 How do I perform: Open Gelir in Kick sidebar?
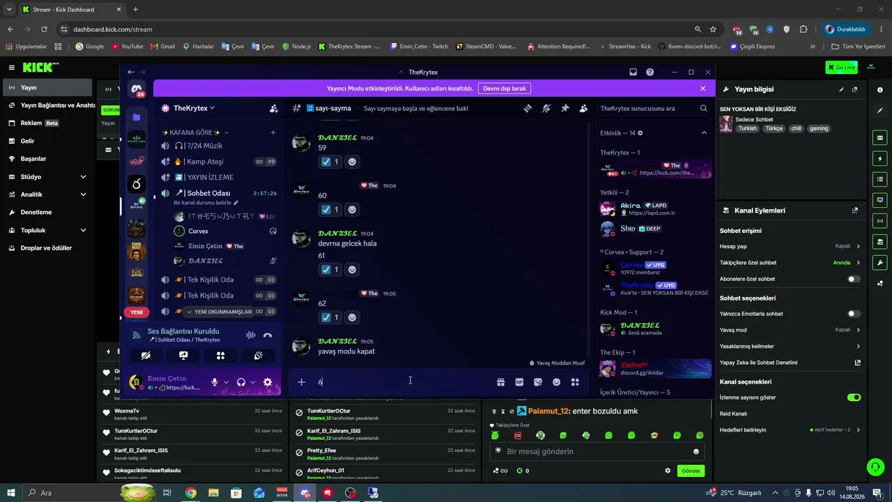click(47, 141)
